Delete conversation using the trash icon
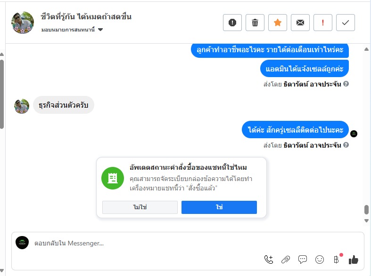 pos(255,23)
